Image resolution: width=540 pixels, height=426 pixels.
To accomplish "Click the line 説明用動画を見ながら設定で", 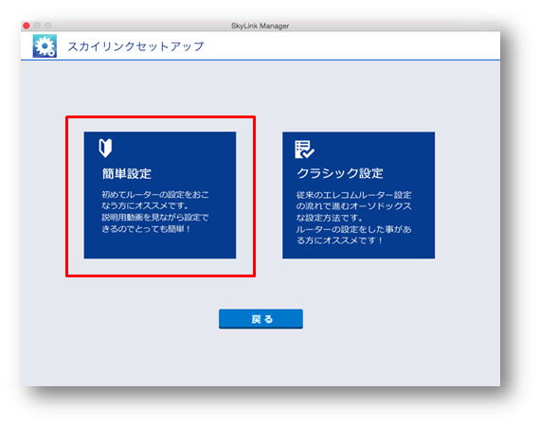I will coord(155,218).
